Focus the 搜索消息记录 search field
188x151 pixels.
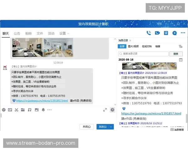143,54
